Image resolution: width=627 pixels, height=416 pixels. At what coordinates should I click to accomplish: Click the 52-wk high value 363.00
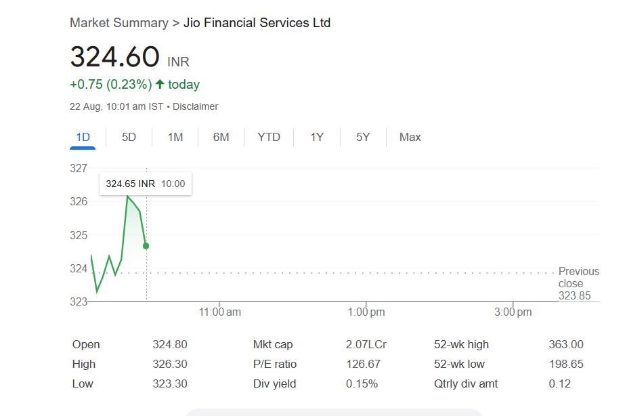(x=565, y=345)
